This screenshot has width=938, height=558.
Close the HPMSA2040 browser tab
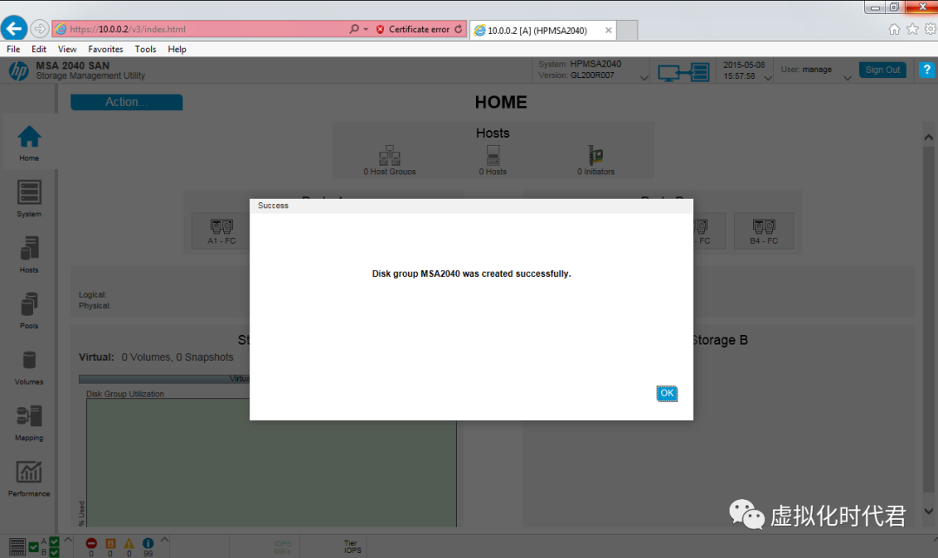(608, 30)
